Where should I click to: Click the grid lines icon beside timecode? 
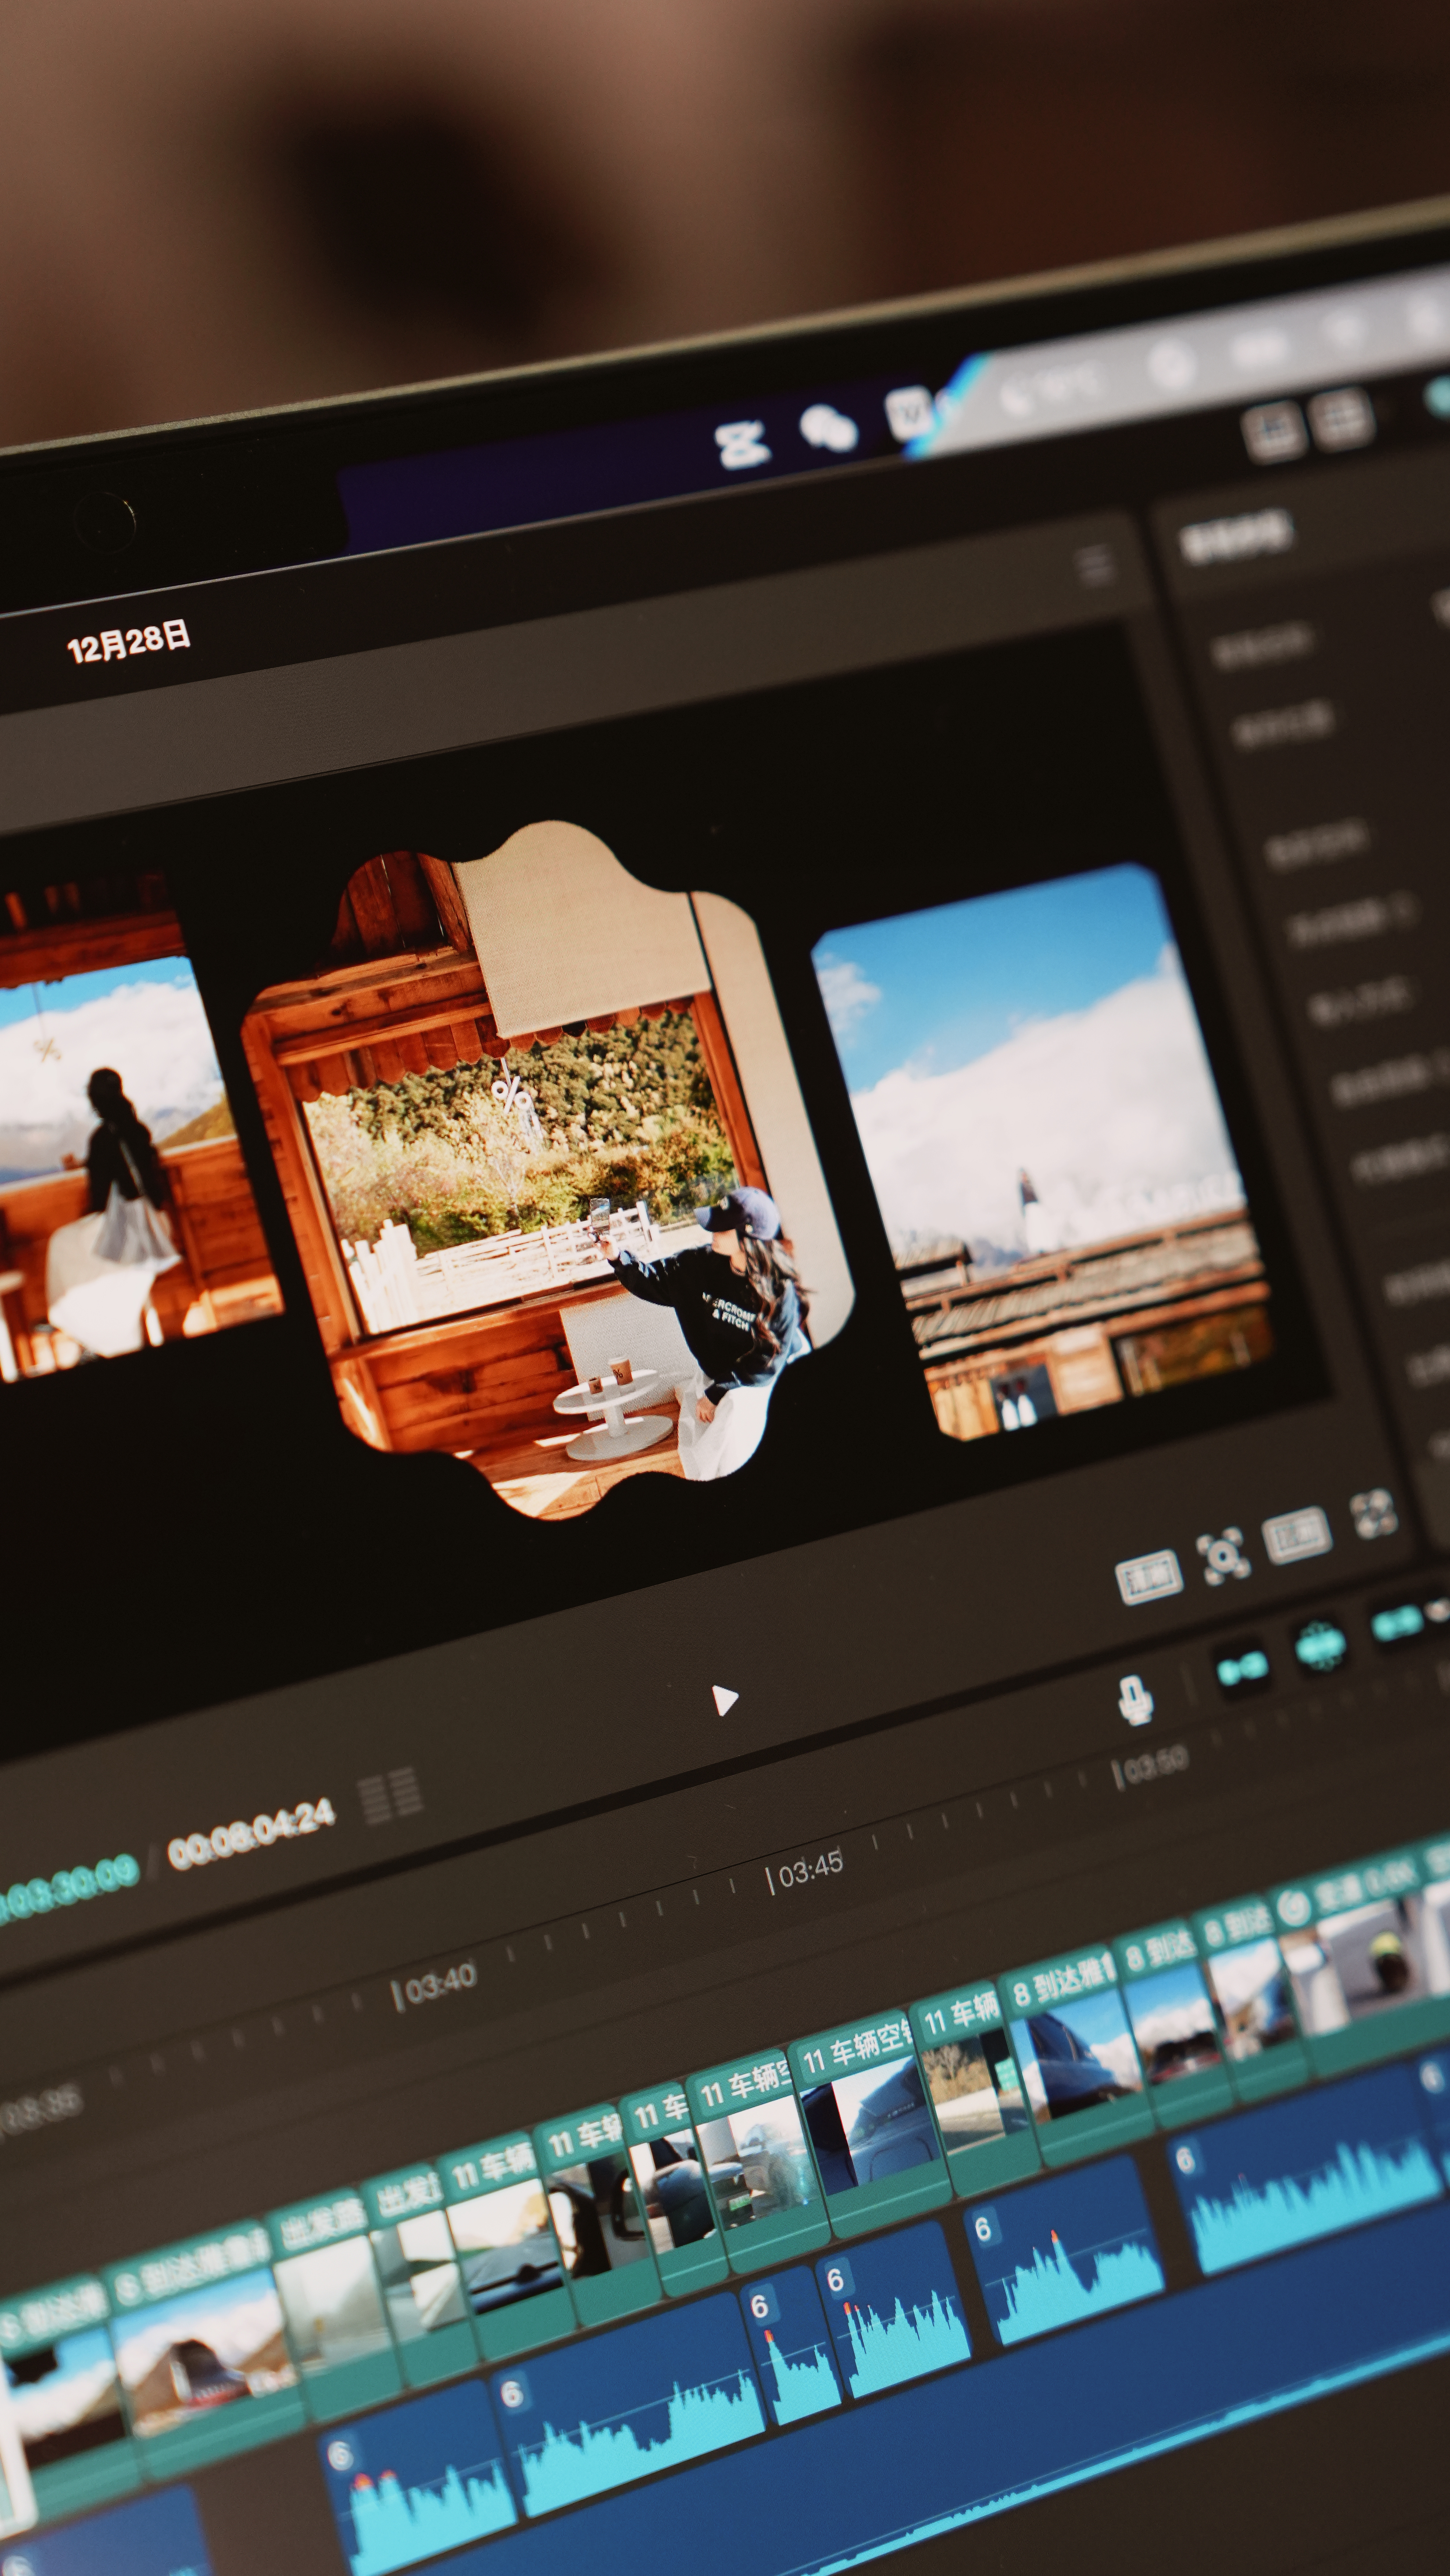click(390, 1795)
